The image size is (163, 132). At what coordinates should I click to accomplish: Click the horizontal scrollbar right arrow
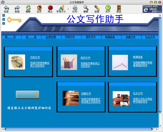tap(157, 129)
